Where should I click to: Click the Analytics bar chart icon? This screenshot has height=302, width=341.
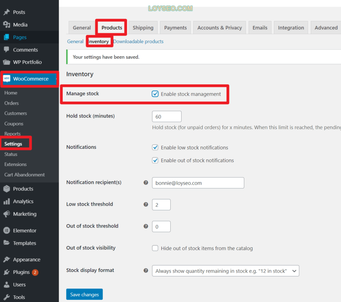pyautogui.click(x=7, y=201)
